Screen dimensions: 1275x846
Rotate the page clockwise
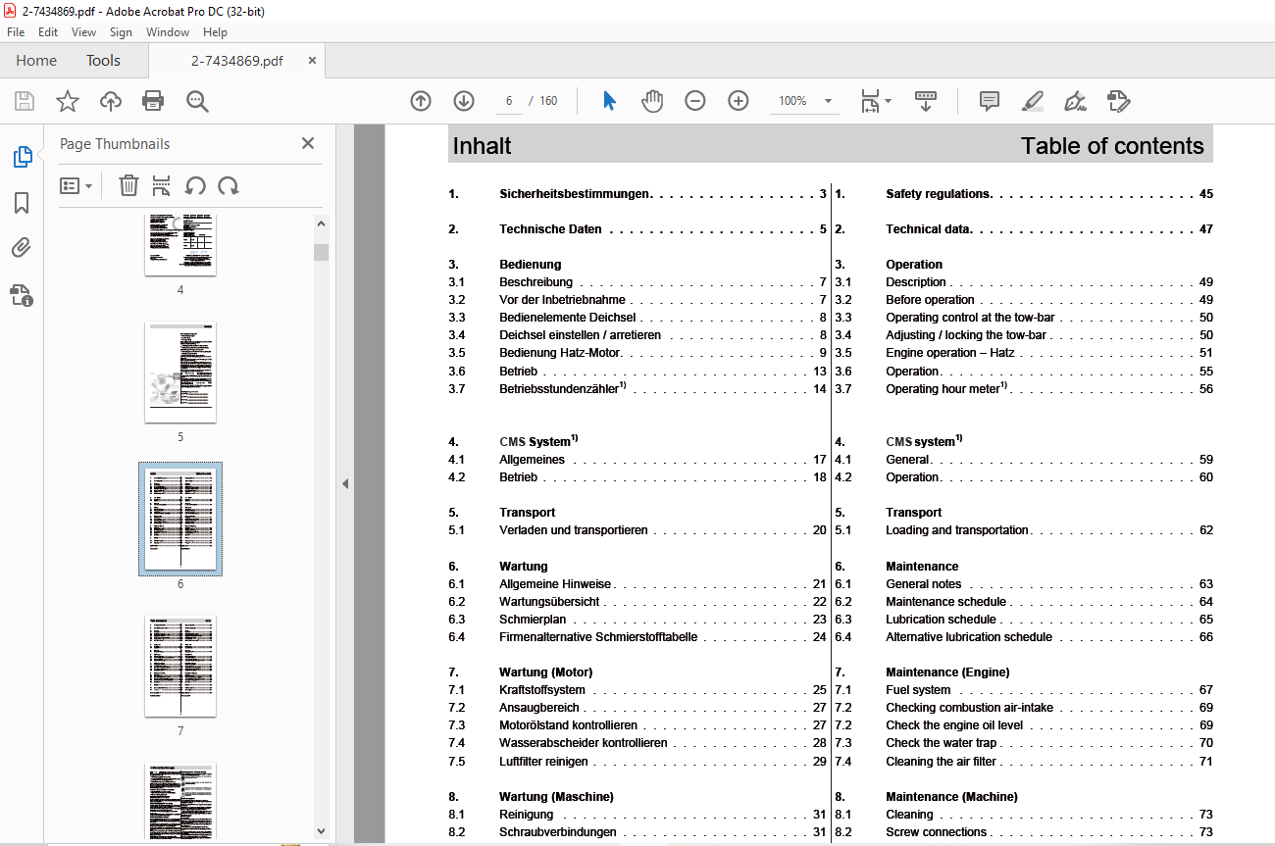pyautogui.click(x=229, y=185)
